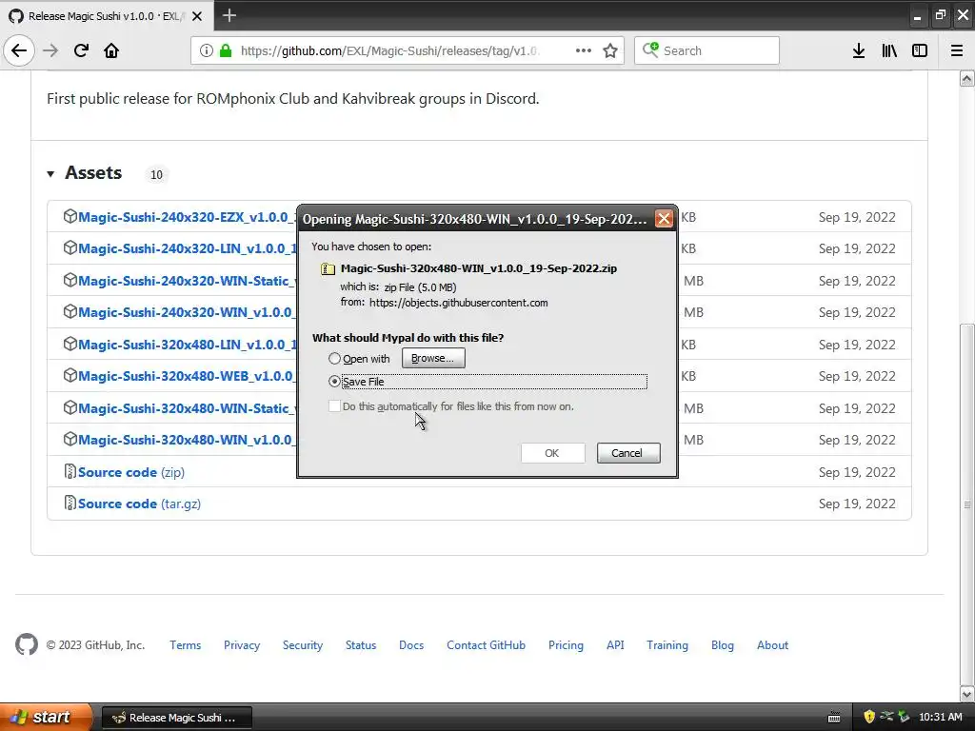Open the Library bookshelf icon
The height and width of the screenshot is (731, 975).
(889, 50)
